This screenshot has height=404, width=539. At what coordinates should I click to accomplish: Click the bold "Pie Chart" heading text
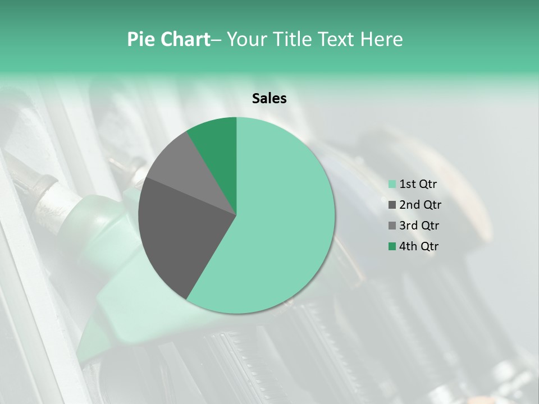point(169,39)
